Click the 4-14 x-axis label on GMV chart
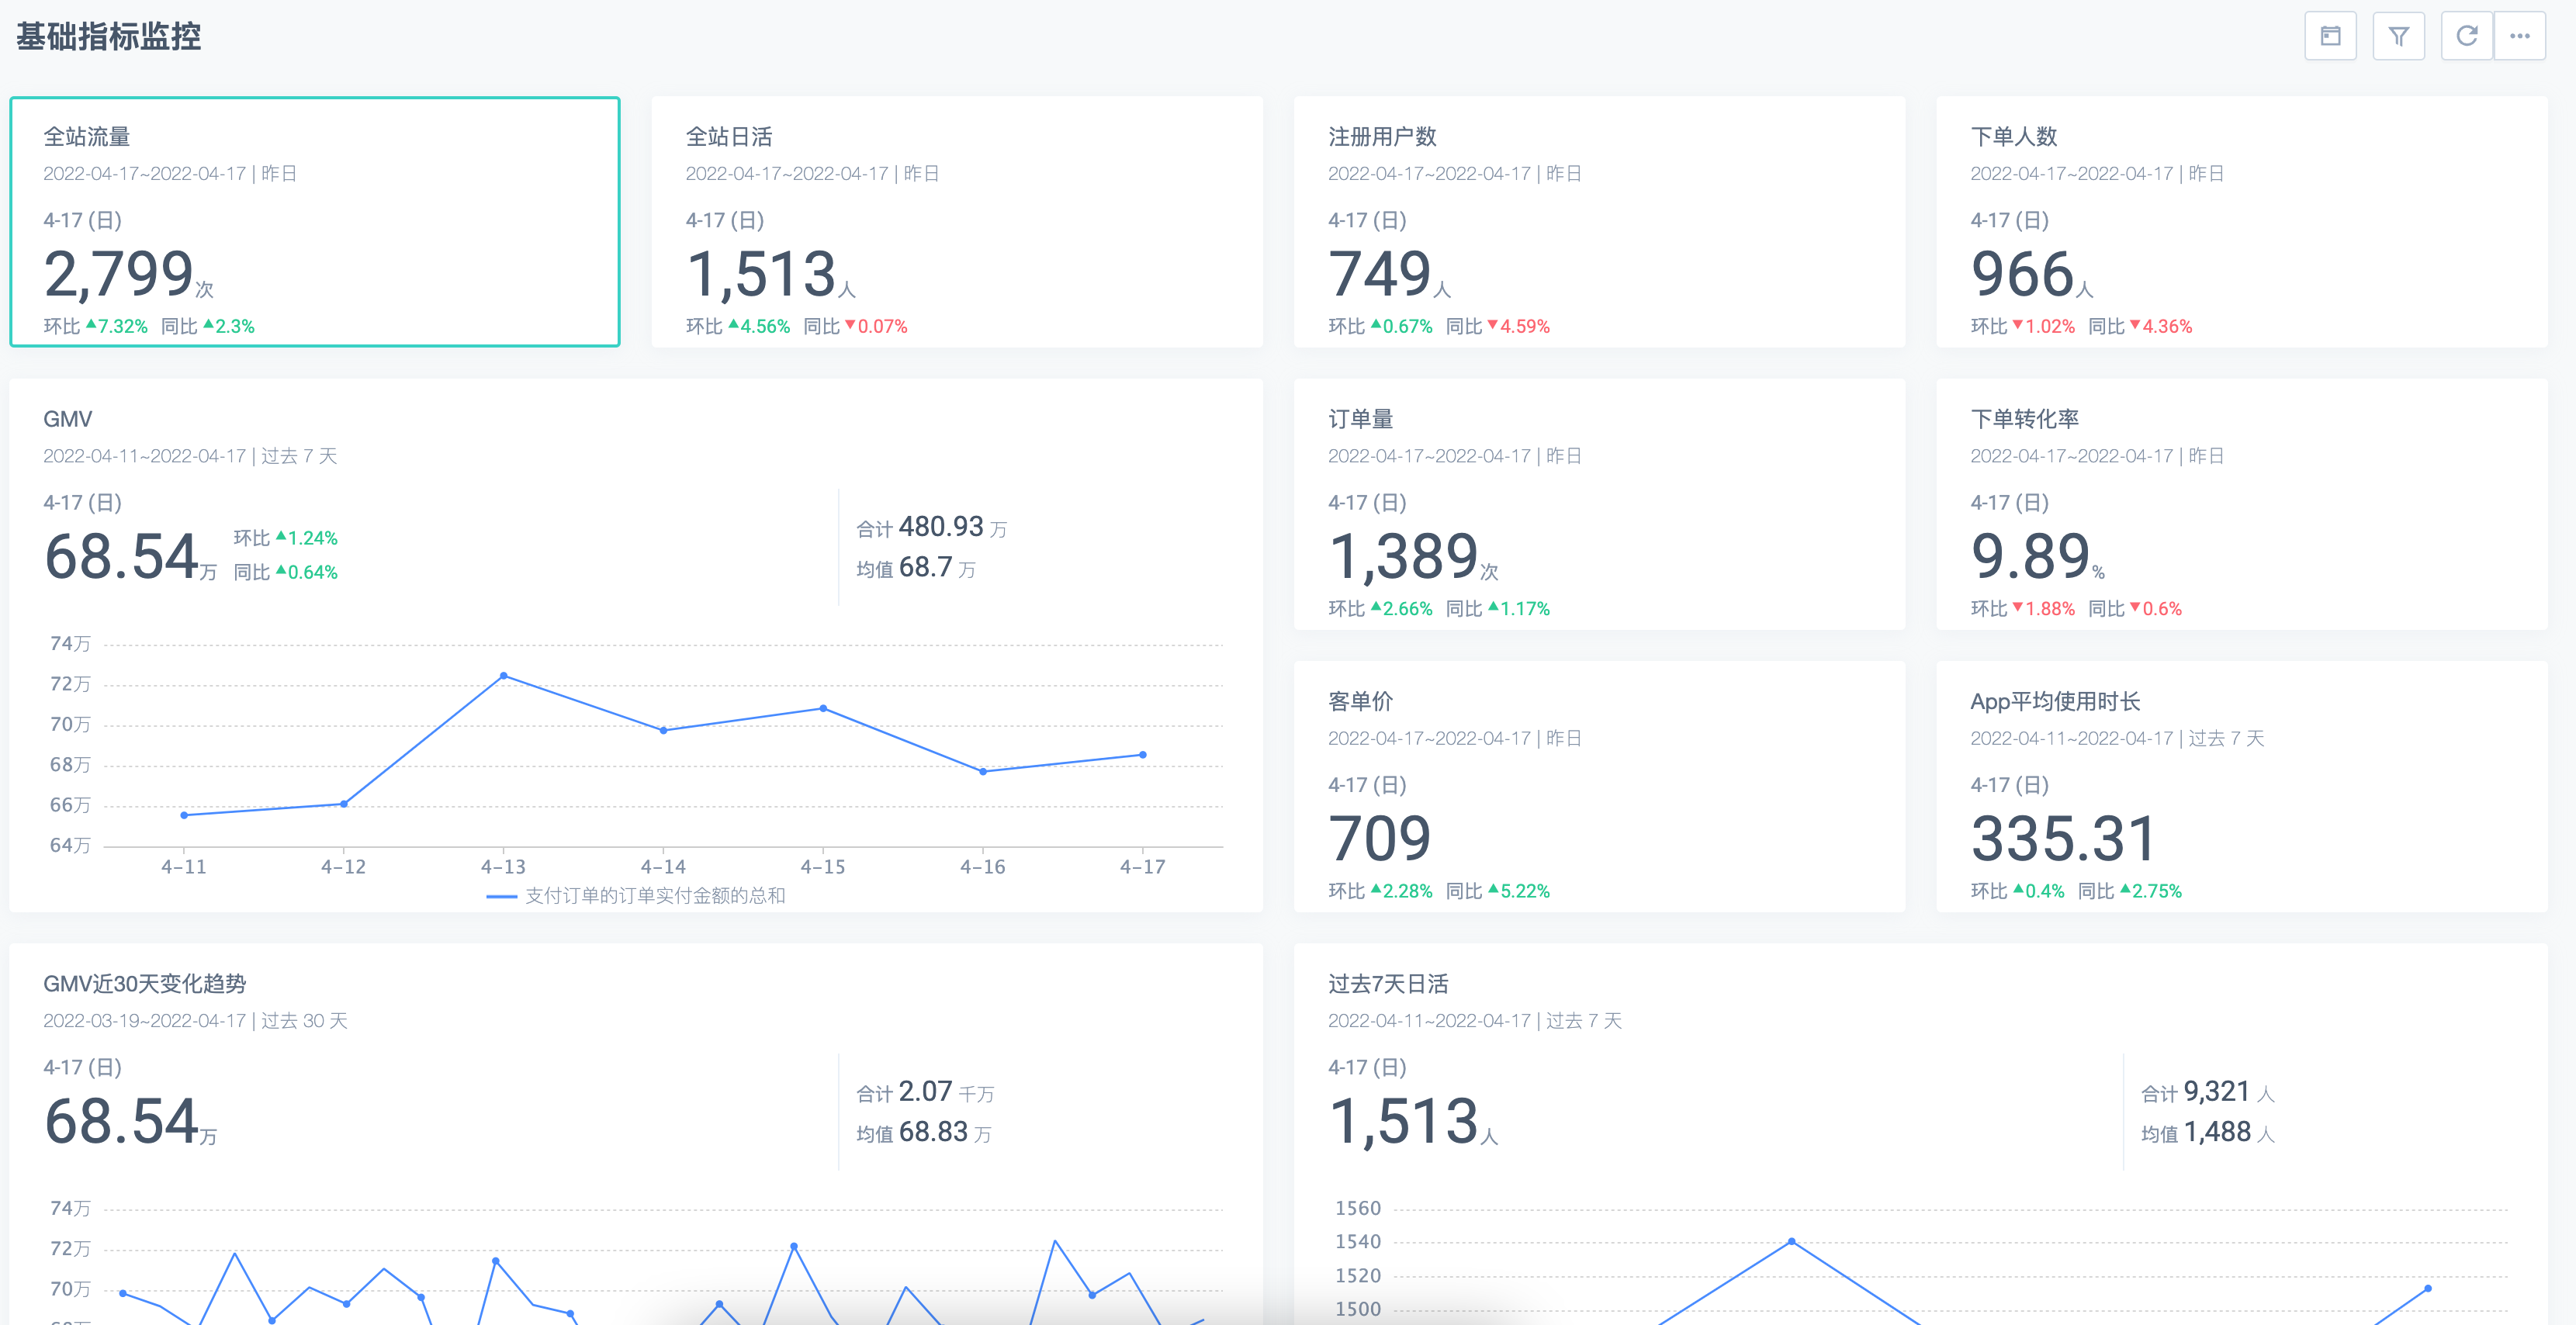Viewport: 2576px width, 1325px height. pos(663,866)
